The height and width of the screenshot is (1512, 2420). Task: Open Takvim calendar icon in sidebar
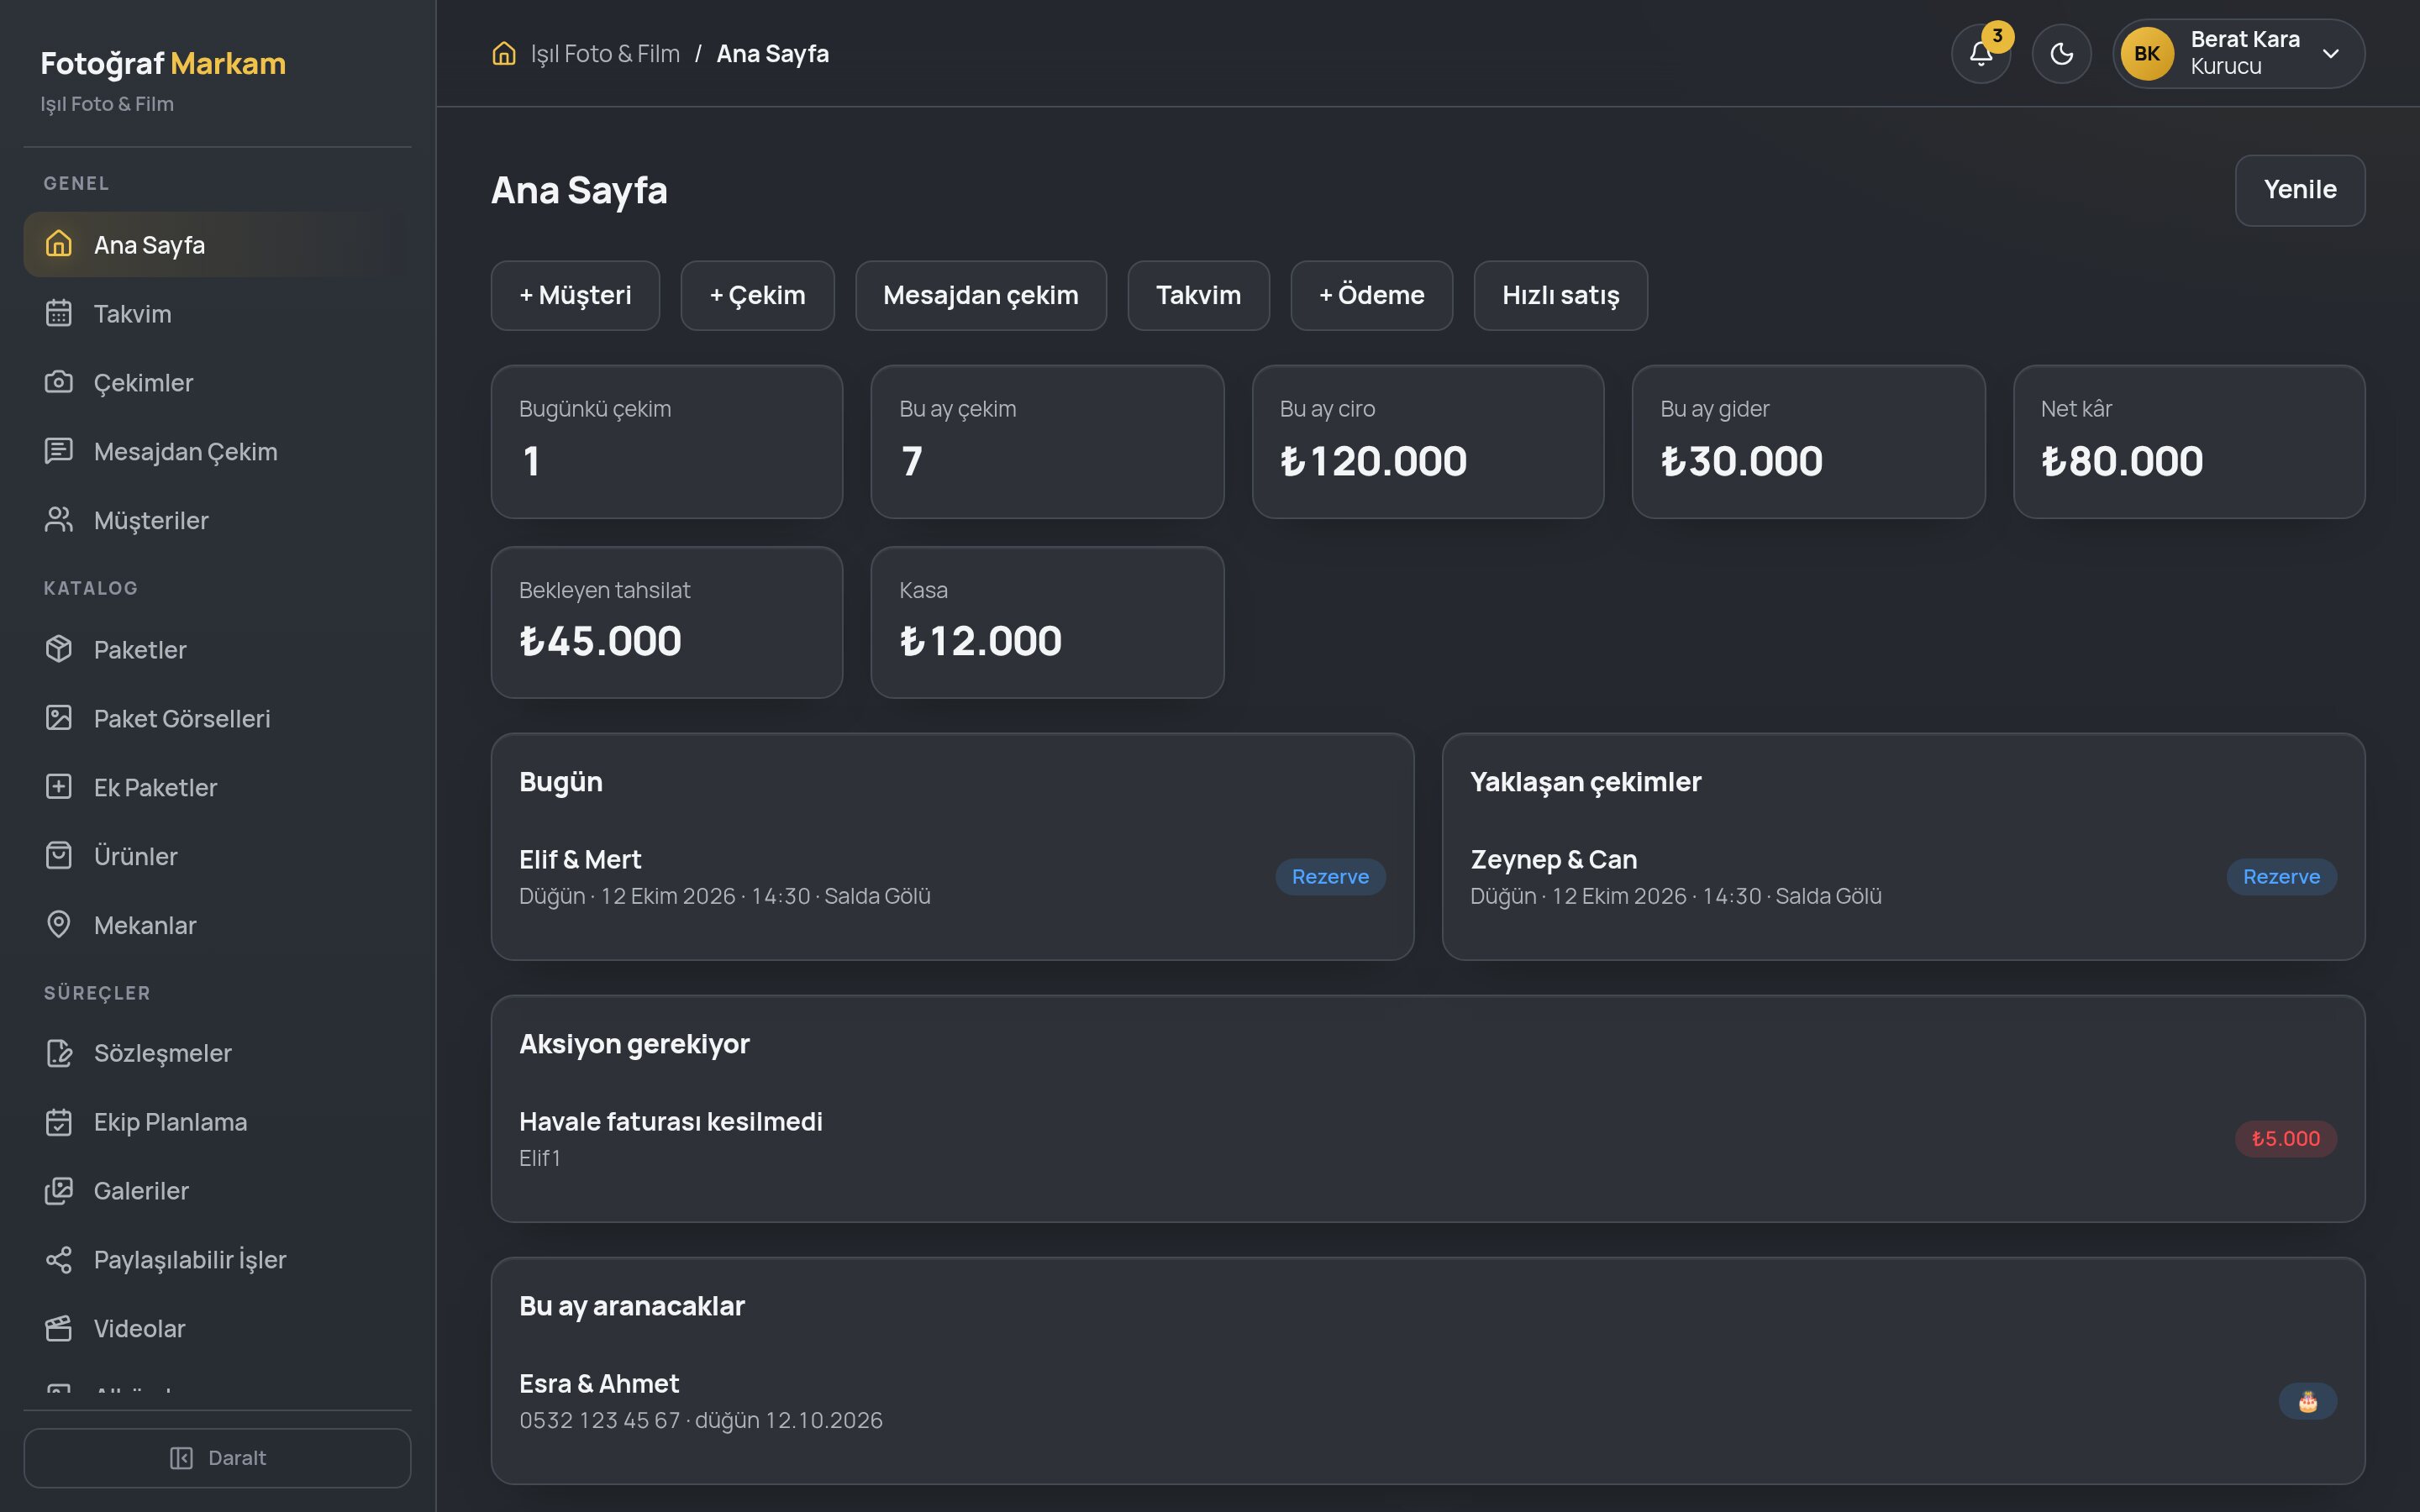coord(59,313)
